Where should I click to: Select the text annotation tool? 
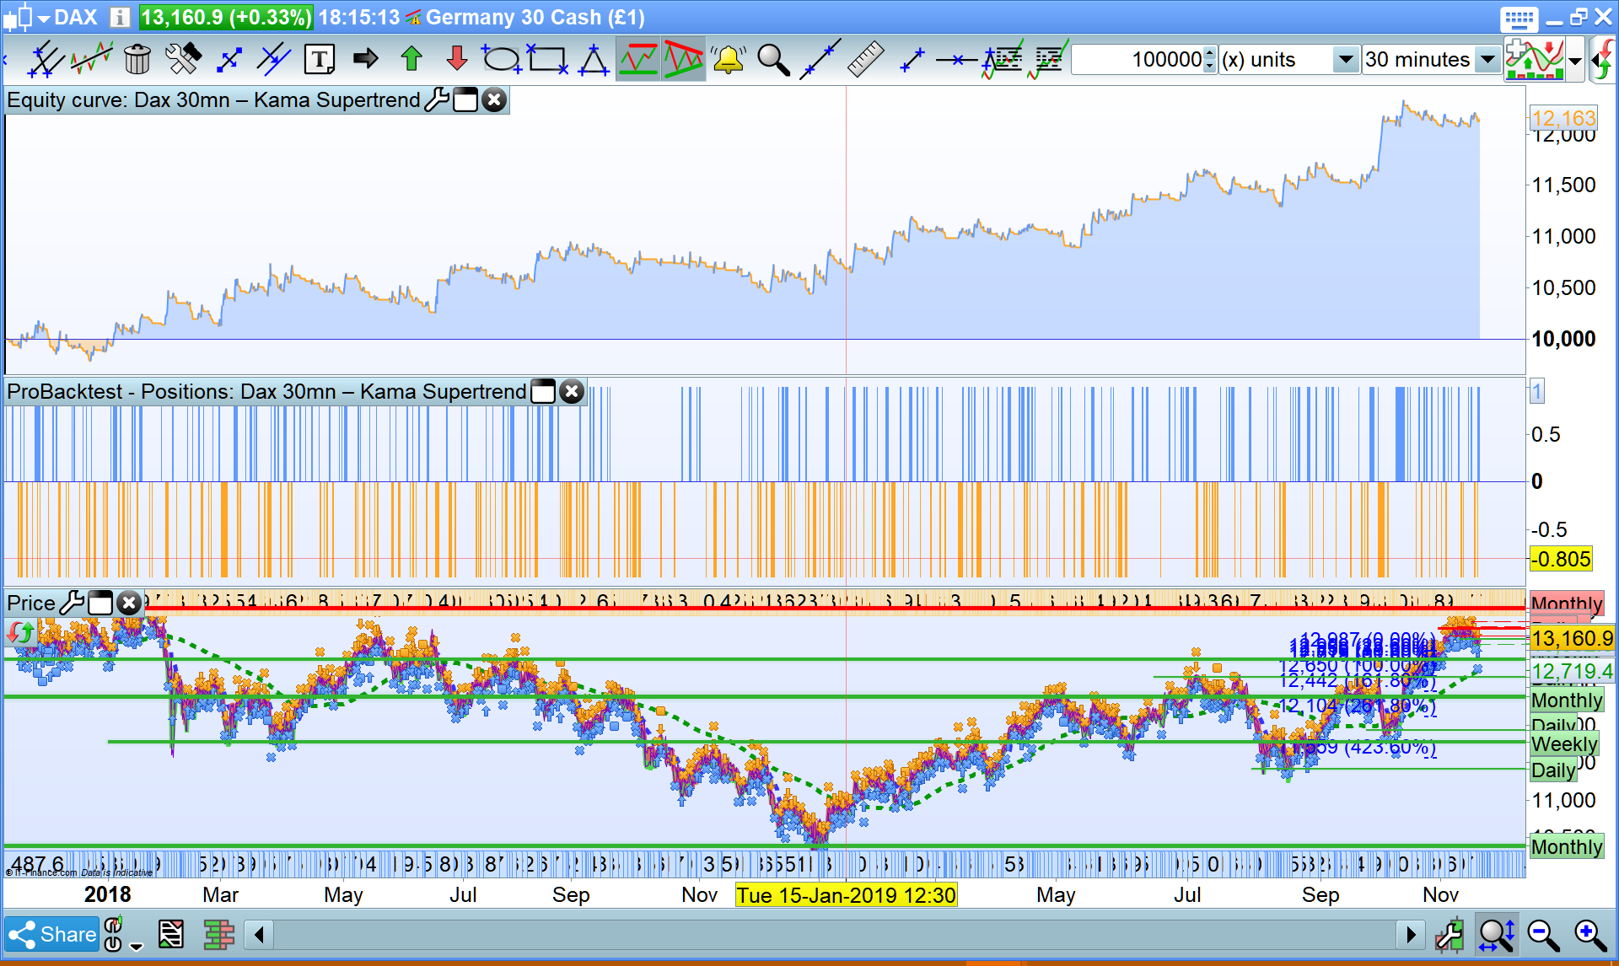click(x=320, y=59)
